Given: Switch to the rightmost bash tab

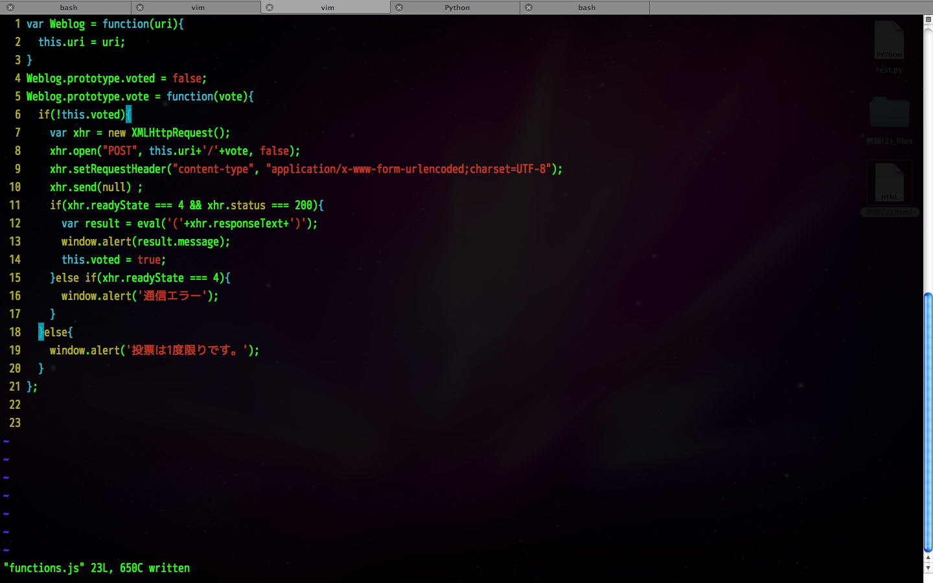Looking at the screenshot, I should (x=587, y=8).
